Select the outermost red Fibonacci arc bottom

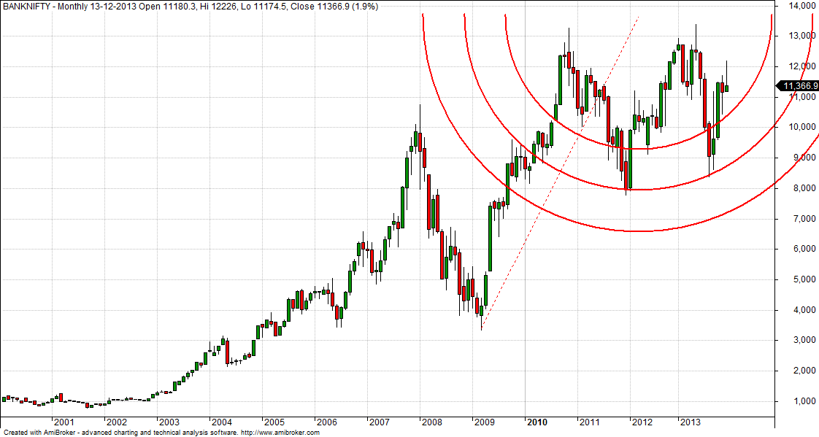coord(642,231)
